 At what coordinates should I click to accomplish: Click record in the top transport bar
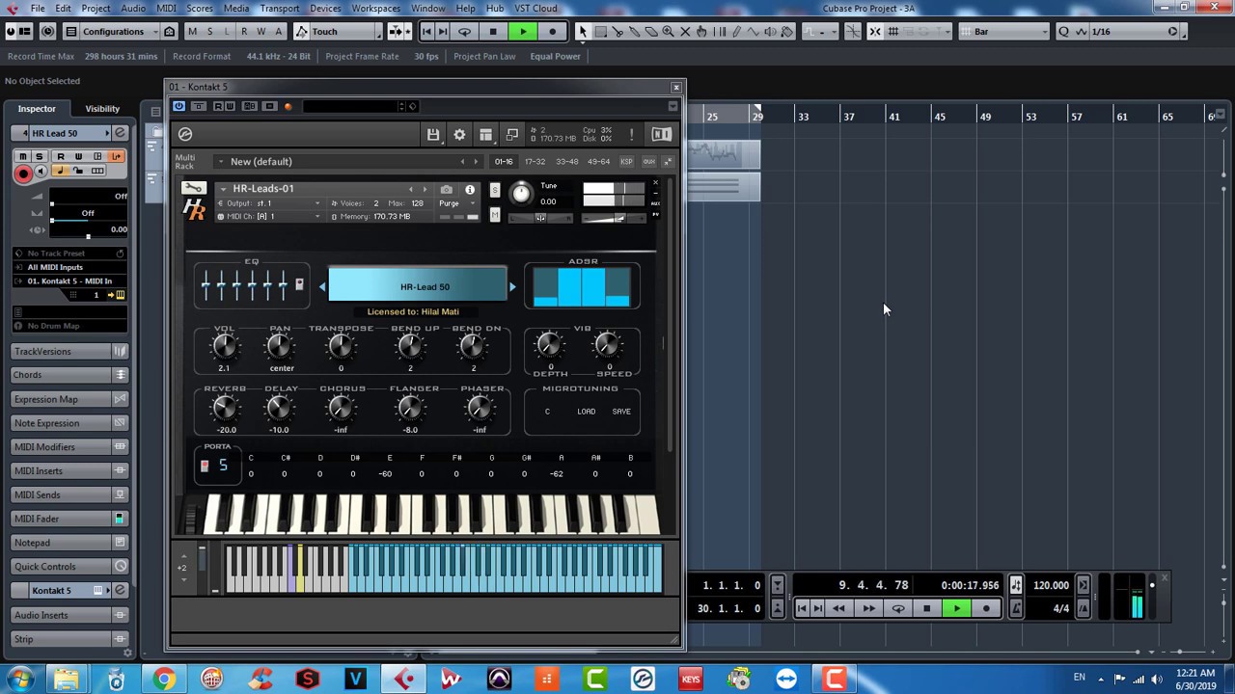tap(552, 32)
